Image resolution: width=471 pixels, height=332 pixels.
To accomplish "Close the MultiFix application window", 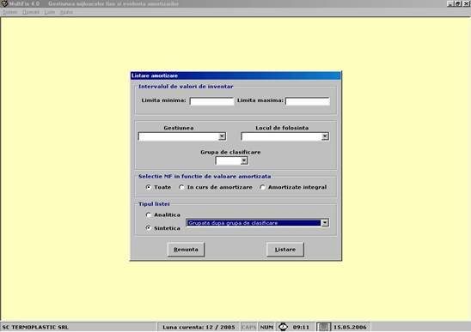I will click(x=467, y=3).
